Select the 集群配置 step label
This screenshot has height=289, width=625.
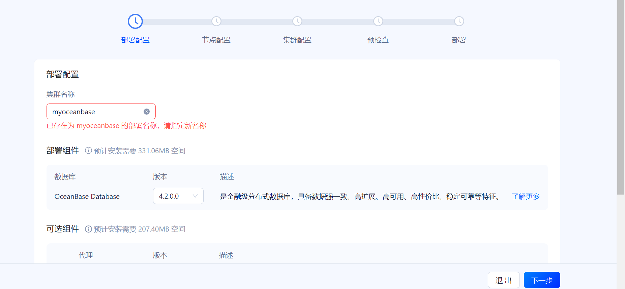point(297,40)
